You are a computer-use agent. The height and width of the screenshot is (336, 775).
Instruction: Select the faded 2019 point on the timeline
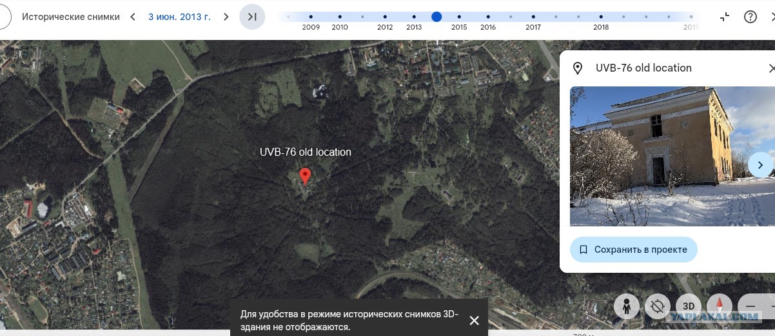pyautogui.click(x=691, y=17)
